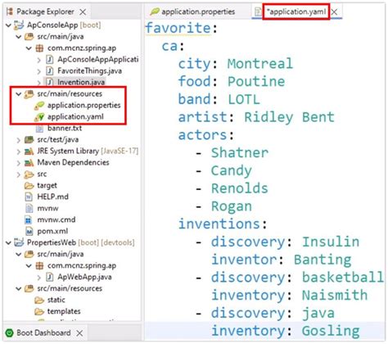Select the *application.yaml editor tab

296,11
